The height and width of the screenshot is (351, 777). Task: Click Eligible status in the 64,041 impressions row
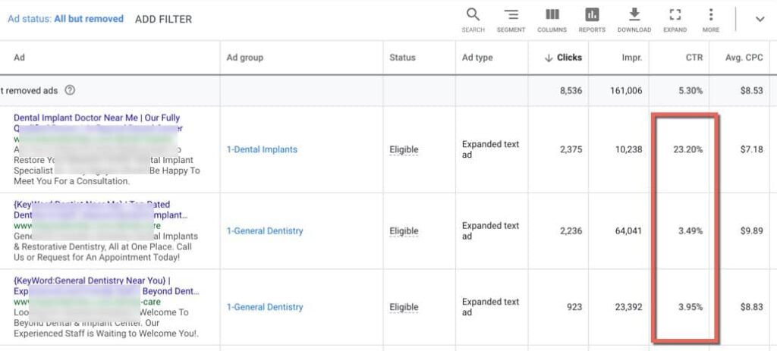(x=404, y=230)
